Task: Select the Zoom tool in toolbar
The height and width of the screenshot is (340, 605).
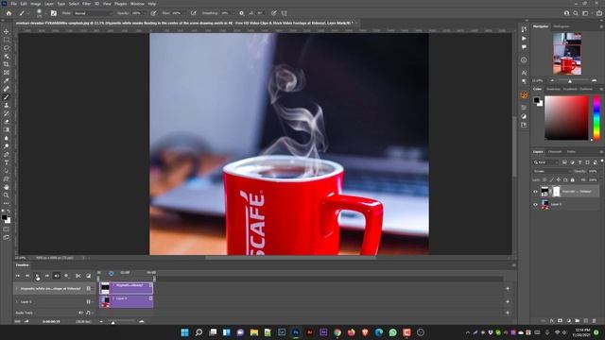Action: point(7,195)
